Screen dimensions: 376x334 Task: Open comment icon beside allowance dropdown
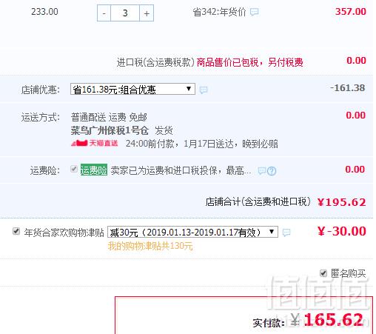pyautogui.click(x=286, y=233)
